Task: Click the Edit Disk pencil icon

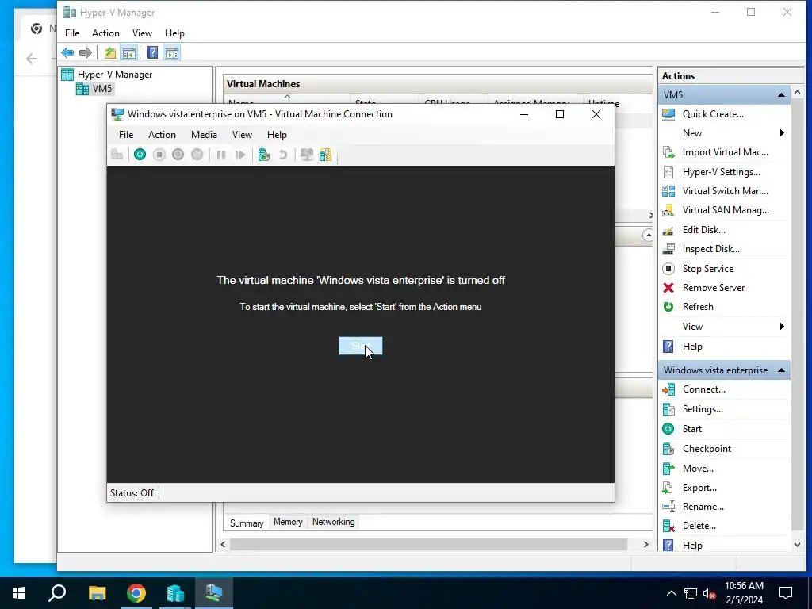Action: click(x=668, y=230)
